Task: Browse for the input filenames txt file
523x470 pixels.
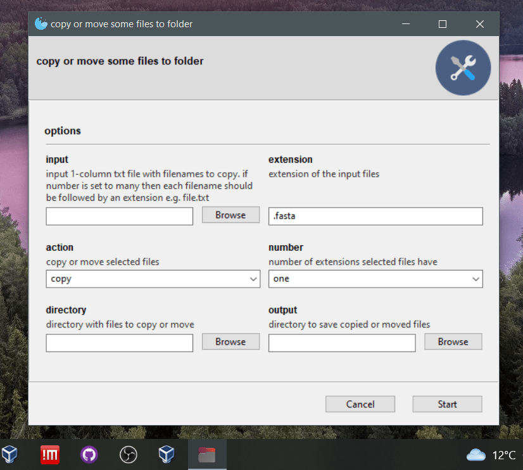Action: (x=230, y=215)
